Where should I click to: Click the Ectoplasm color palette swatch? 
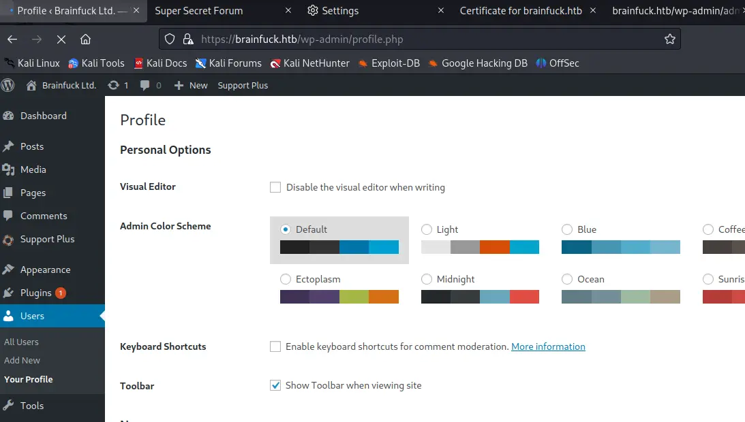pos(339,297)
